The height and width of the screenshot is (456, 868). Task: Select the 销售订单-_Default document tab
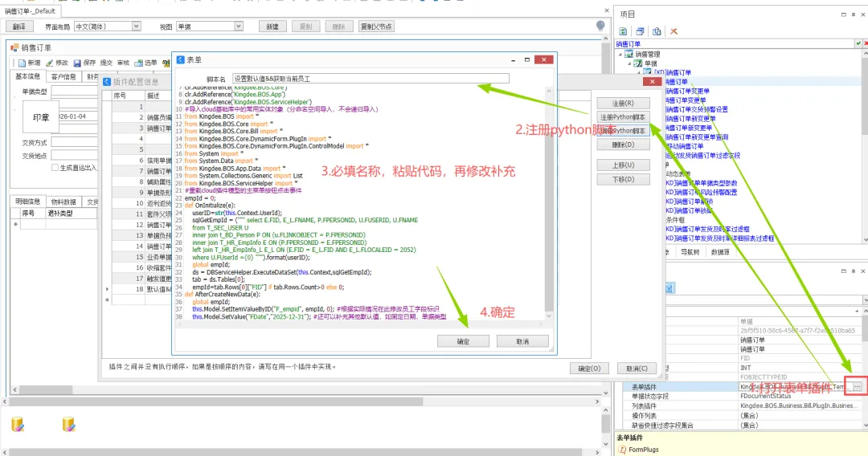click(x=31, y=11)
